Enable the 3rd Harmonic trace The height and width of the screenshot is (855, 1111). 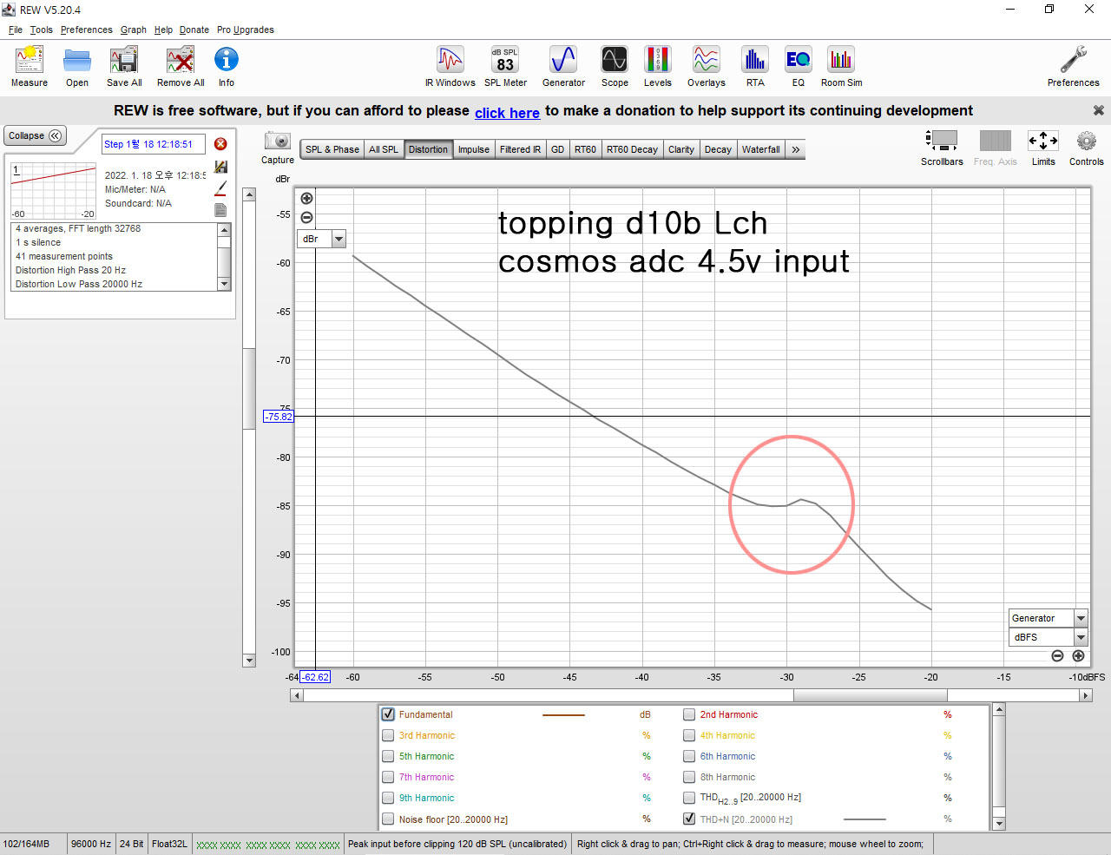point(388,735)
